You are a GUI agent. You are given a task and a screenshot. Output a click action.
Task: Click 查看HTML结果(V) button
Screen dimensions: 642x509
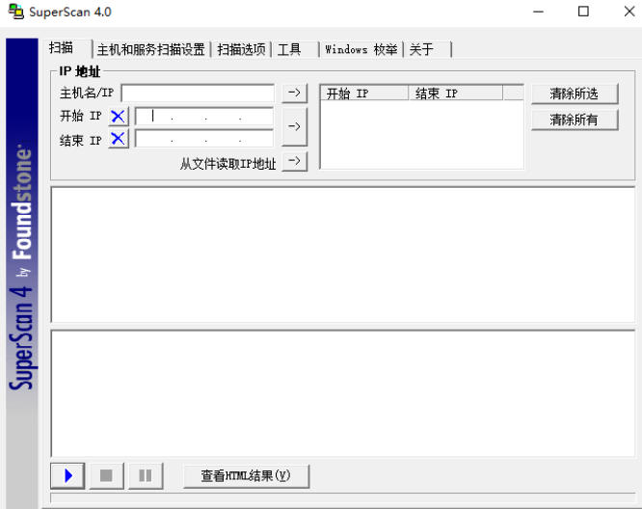click(x=246, y=475)
